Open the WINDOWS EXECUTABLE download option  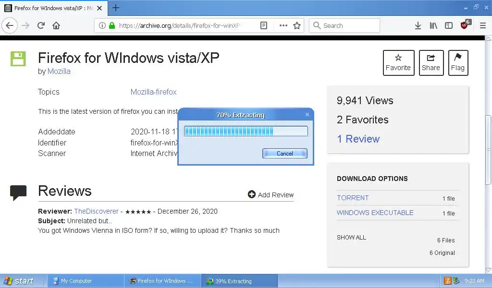click(375, 213)
